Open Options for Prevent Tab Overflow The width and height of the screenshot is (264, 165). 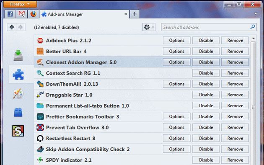point(176,127)
